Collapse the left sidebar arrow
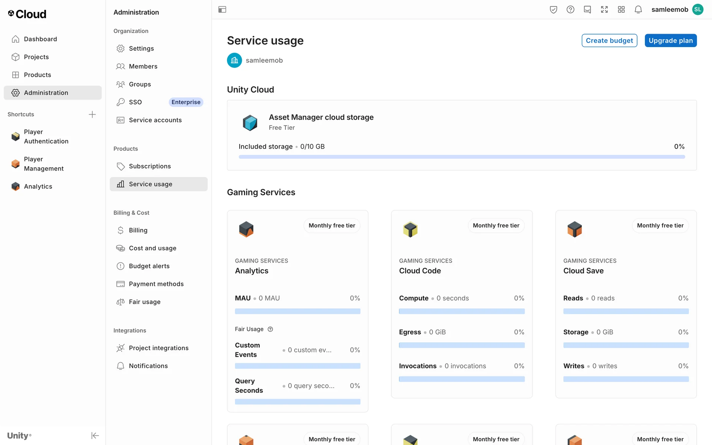 (95, 435)
